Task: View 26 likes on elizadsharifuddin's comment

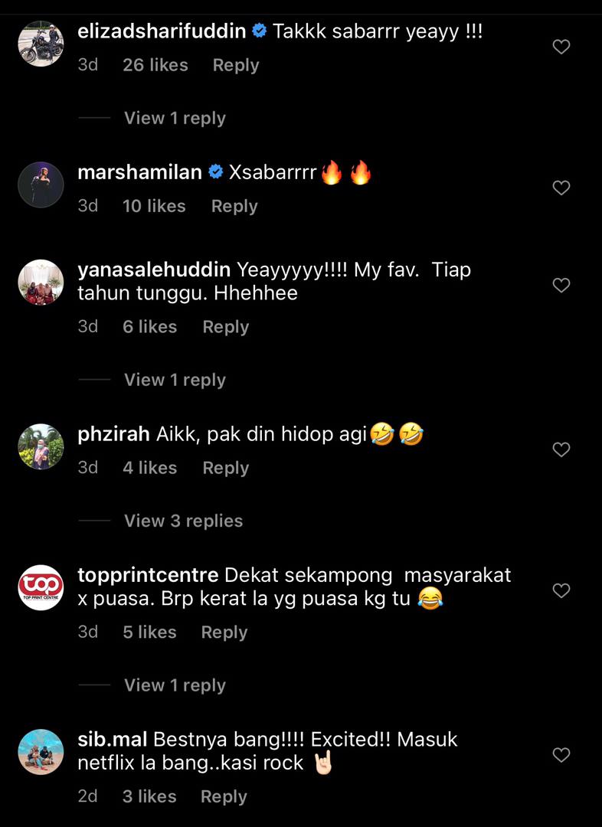Action: (155, 65)
